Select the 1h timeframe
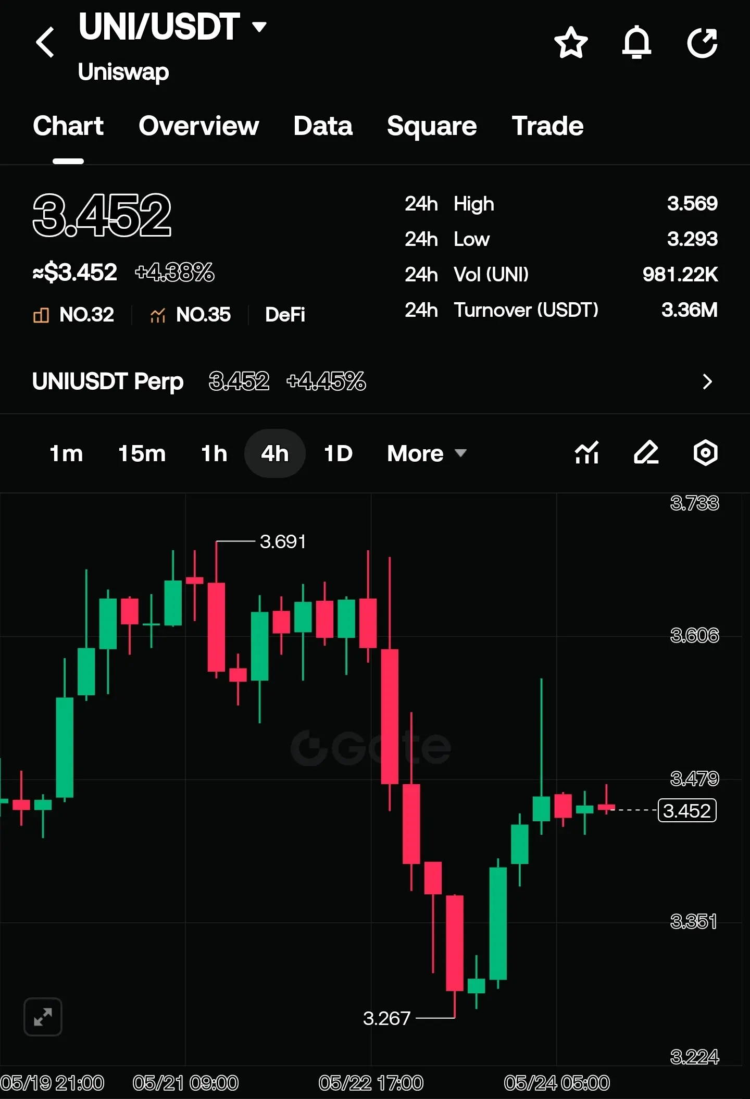The height and width of the screenshot is (1099, 750). pos(214,453)
